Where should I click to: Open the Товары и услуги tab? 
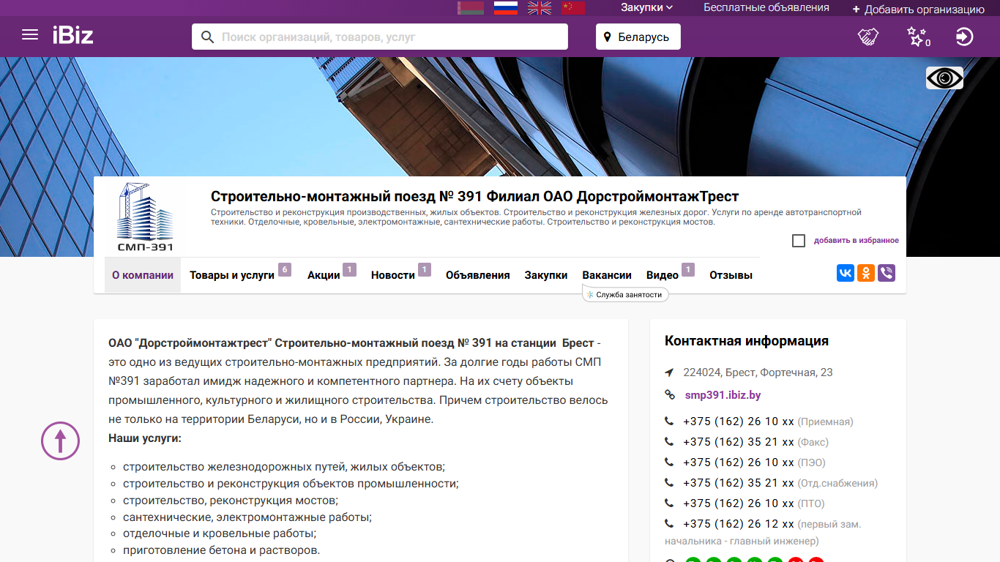click(x=232, y=275)
